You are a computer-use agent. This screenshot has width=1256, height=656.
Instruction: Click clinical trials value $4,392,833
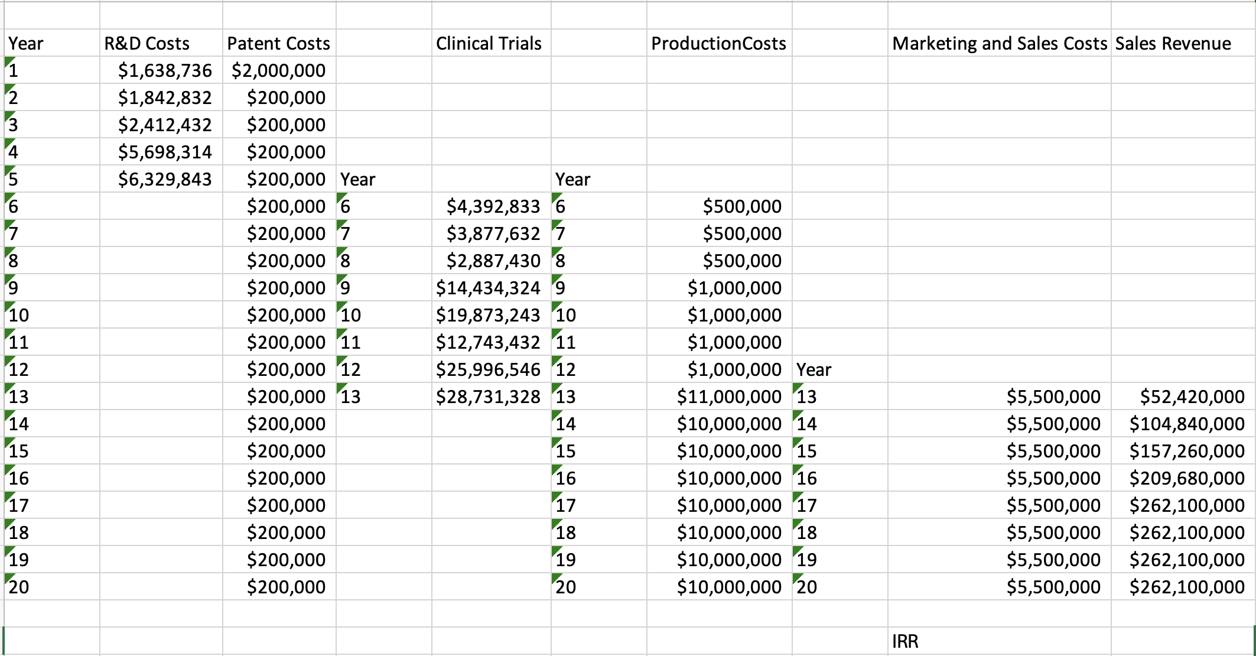point(491,206)
